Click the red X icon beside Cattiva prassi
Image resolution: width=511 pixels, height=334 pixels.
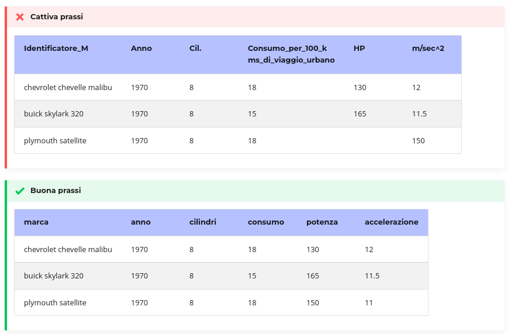pyautogui.click(x=20, y=17)
